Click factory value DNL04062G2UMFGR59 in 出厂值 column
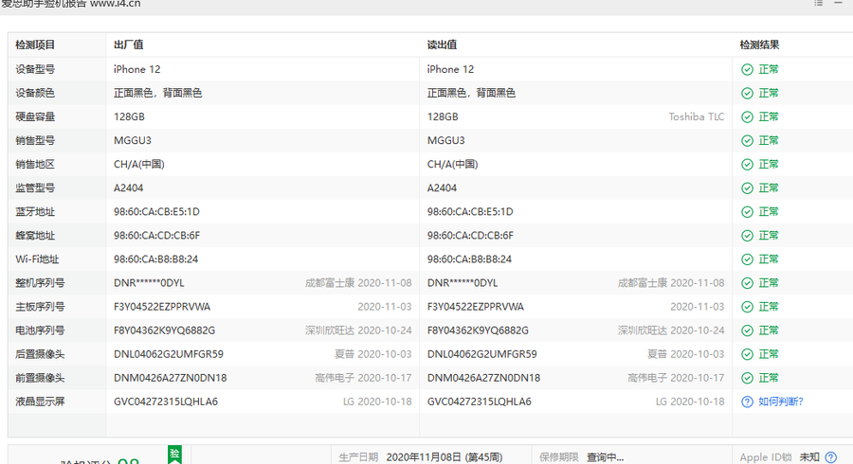Viewport: 853px width, 464px height. 169,354
